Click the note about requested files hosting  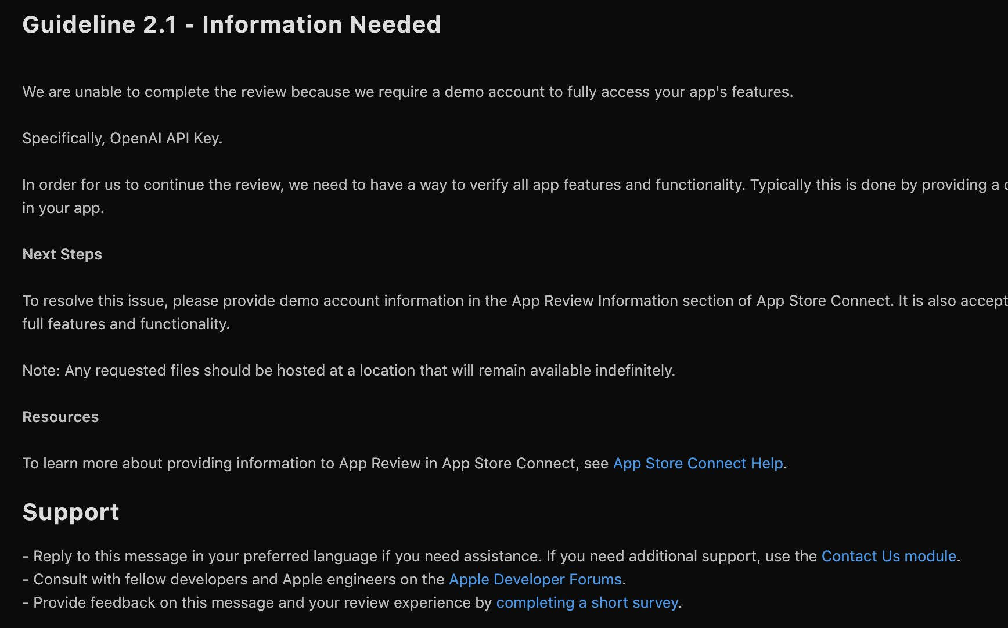(x=348, y=370)
